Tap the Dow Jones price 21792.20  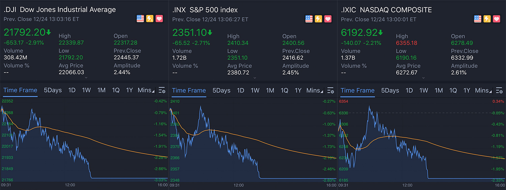pos(24,32)
